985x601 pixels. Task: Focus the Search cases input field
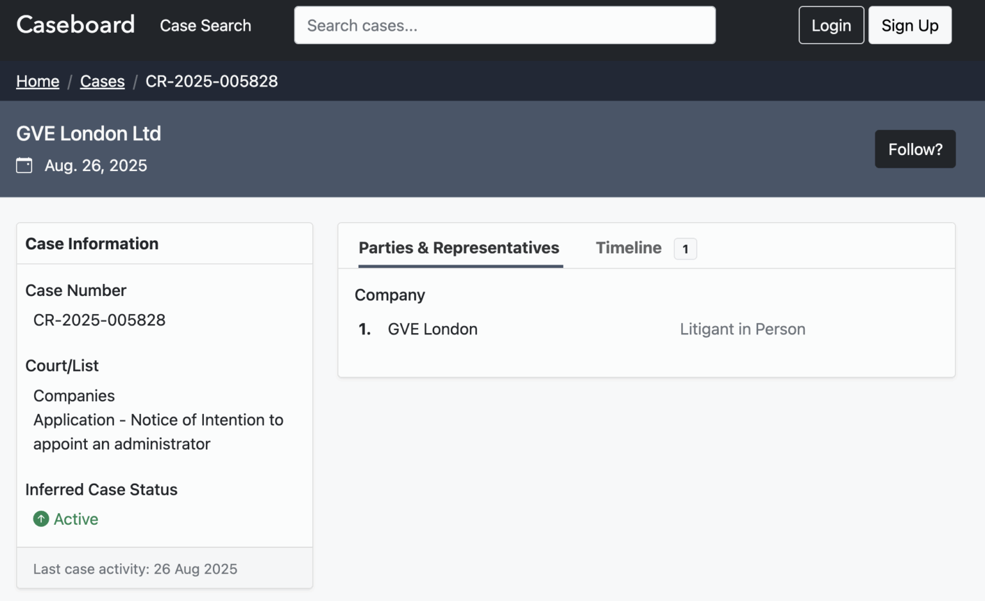pyautogui.click(x=504, y=26)
